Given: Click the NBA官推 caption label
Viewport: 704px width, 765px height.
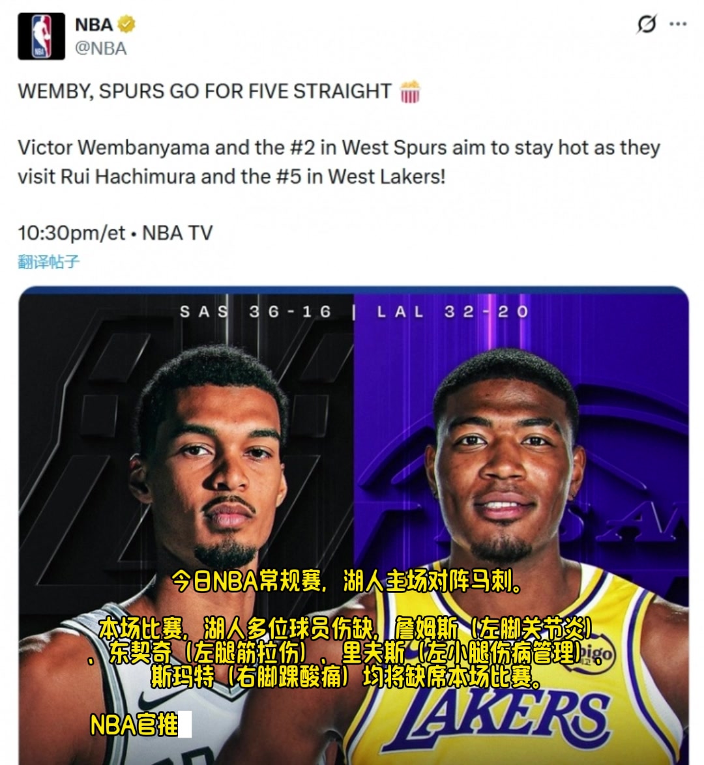Looking at the screenshot, I should 134,725.
